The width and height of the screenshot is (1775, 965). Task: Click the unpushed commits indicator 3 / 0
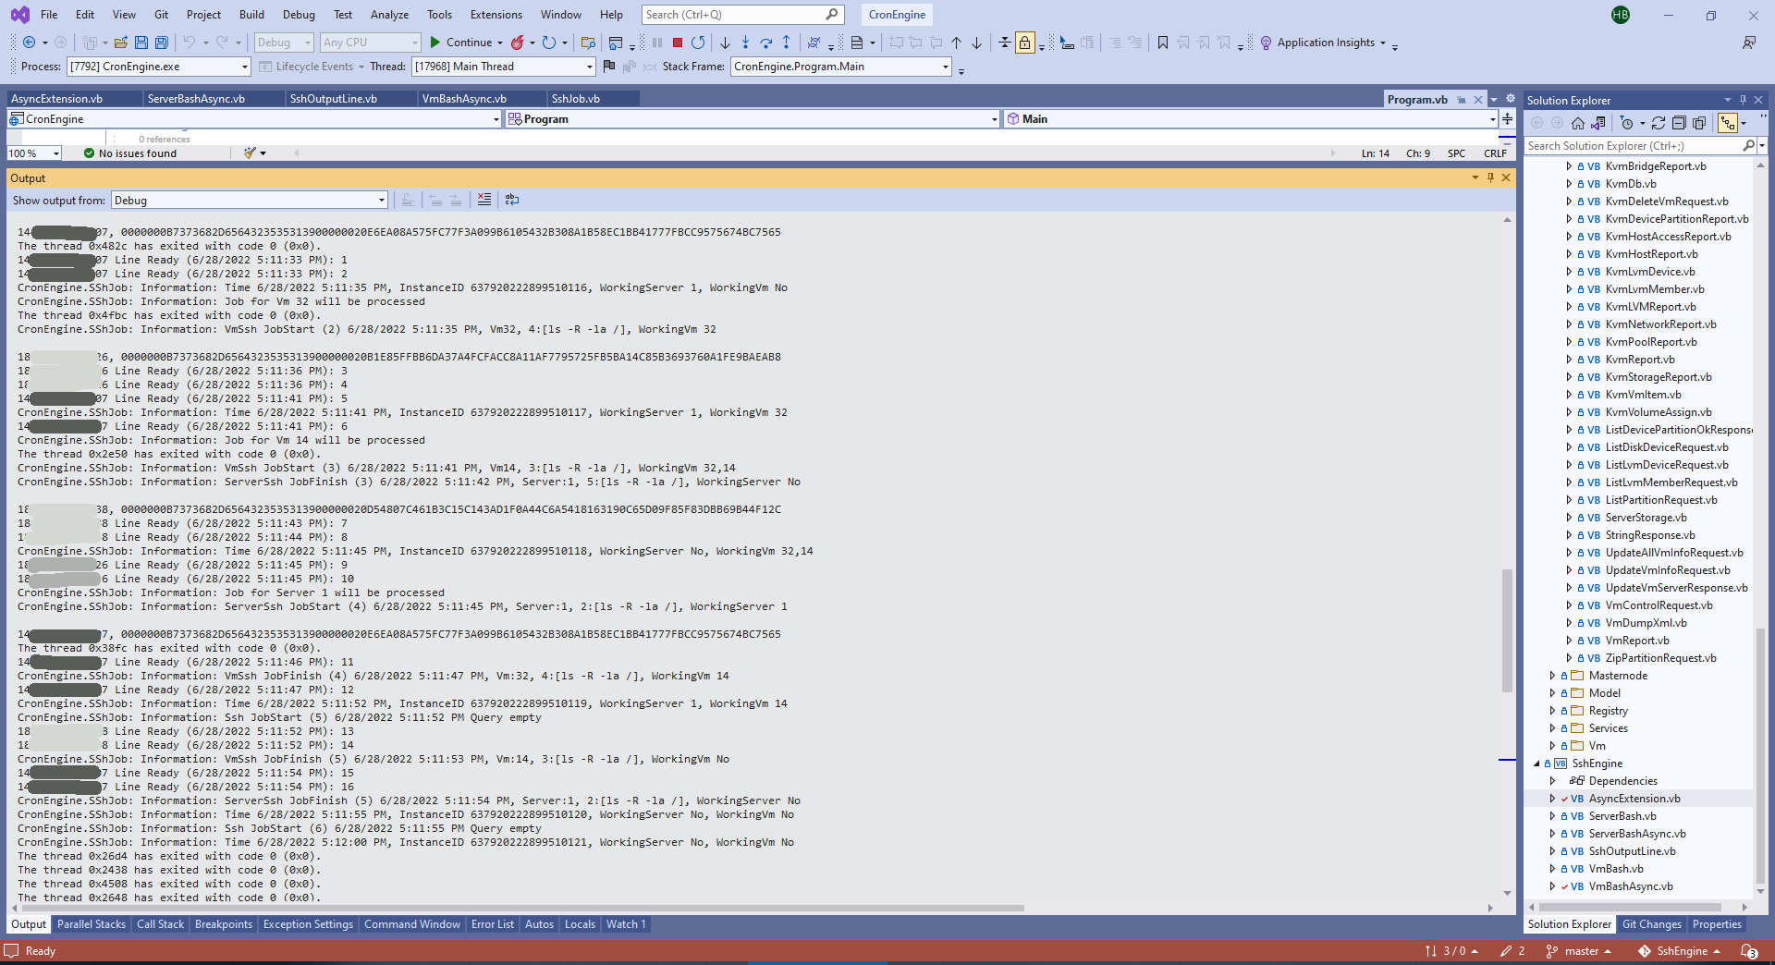tap(1451, 951)
